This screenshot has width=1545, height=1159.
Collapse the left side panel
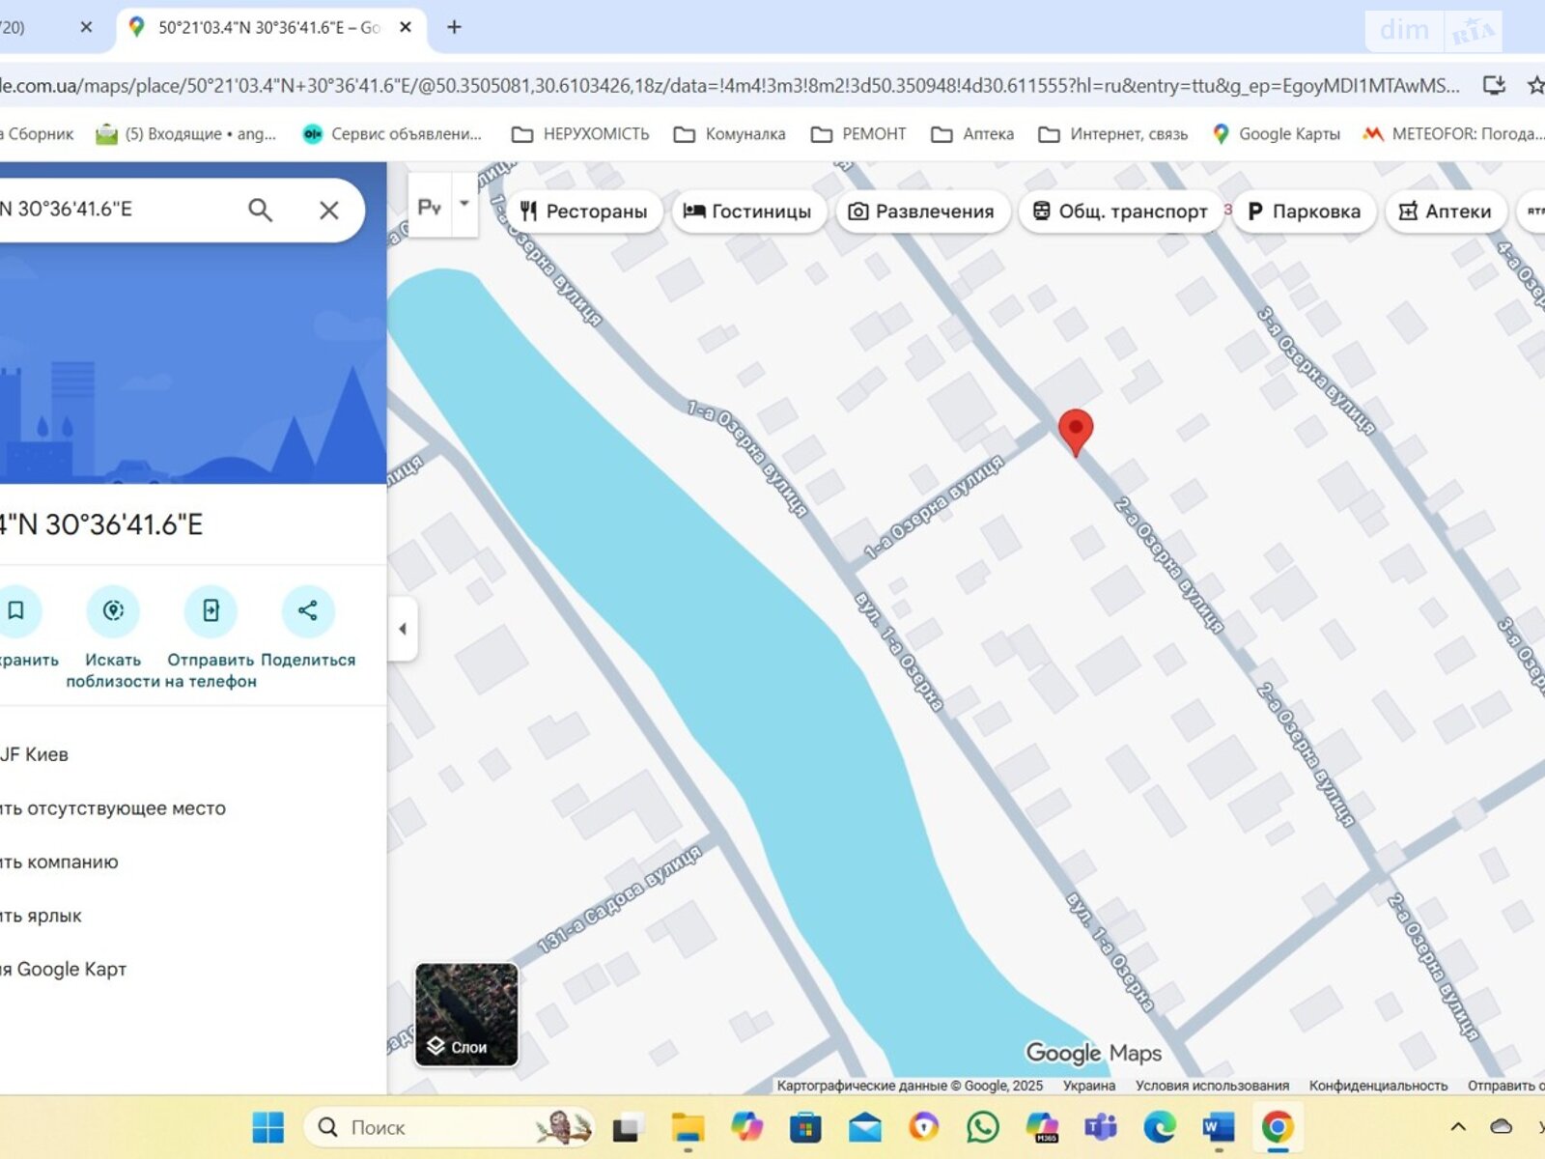point(403,629)
